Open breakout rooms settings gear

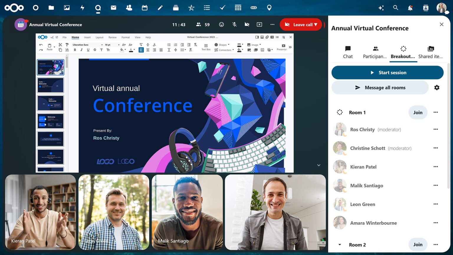pyautogui.click(x=437, y=87)
